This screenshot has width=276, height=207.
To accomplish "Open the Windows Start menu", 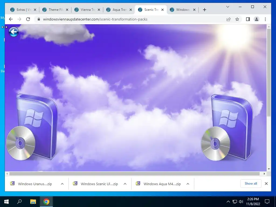I will [x=6, y=202].
